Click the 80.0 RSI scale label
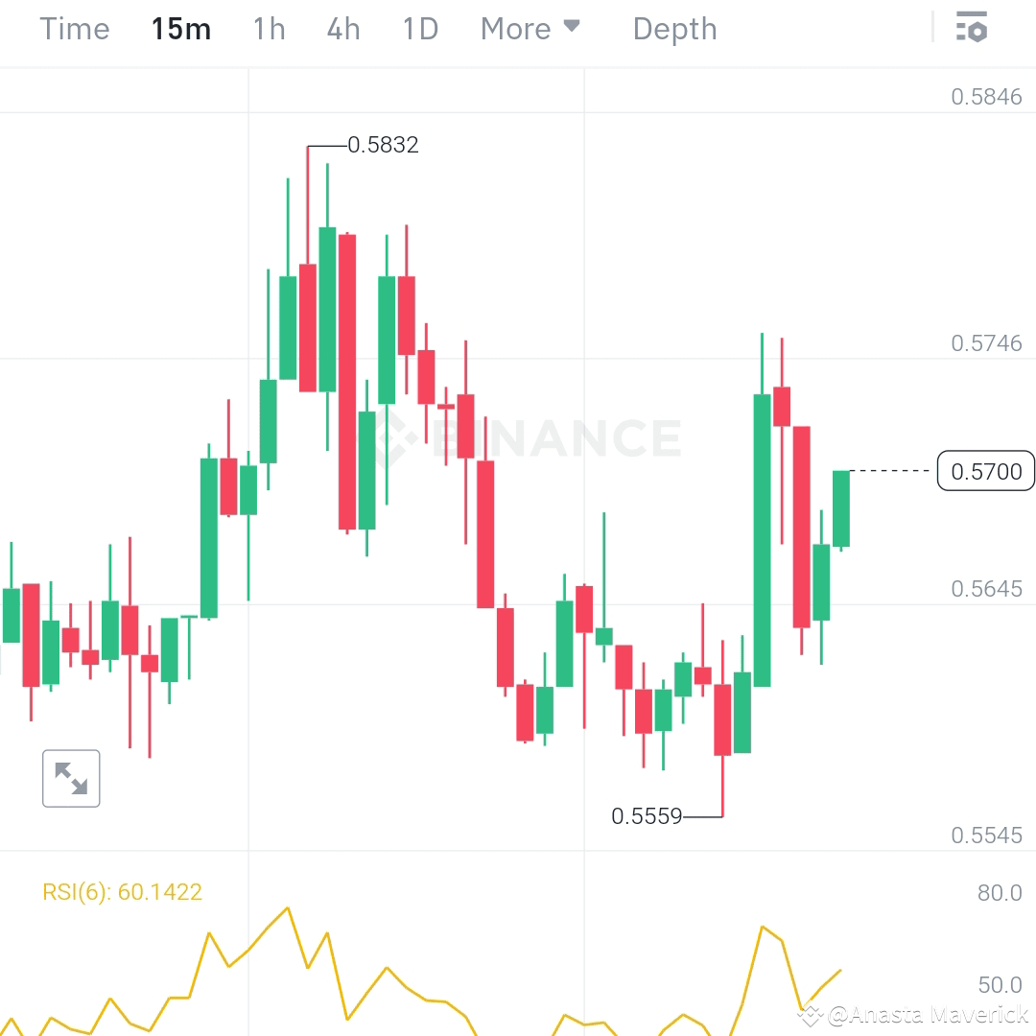 [x=999, y=892]
